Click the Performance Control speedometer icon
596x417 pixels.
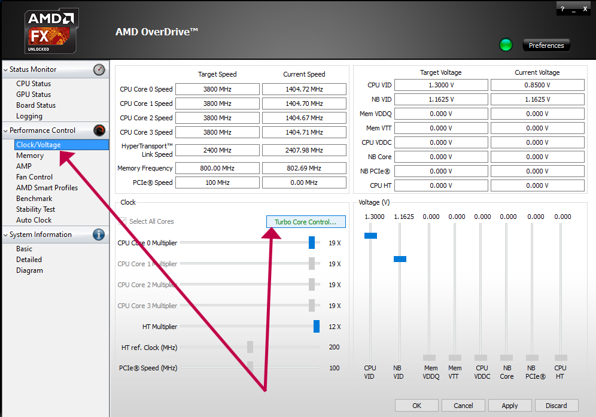(x=99, y=130)
